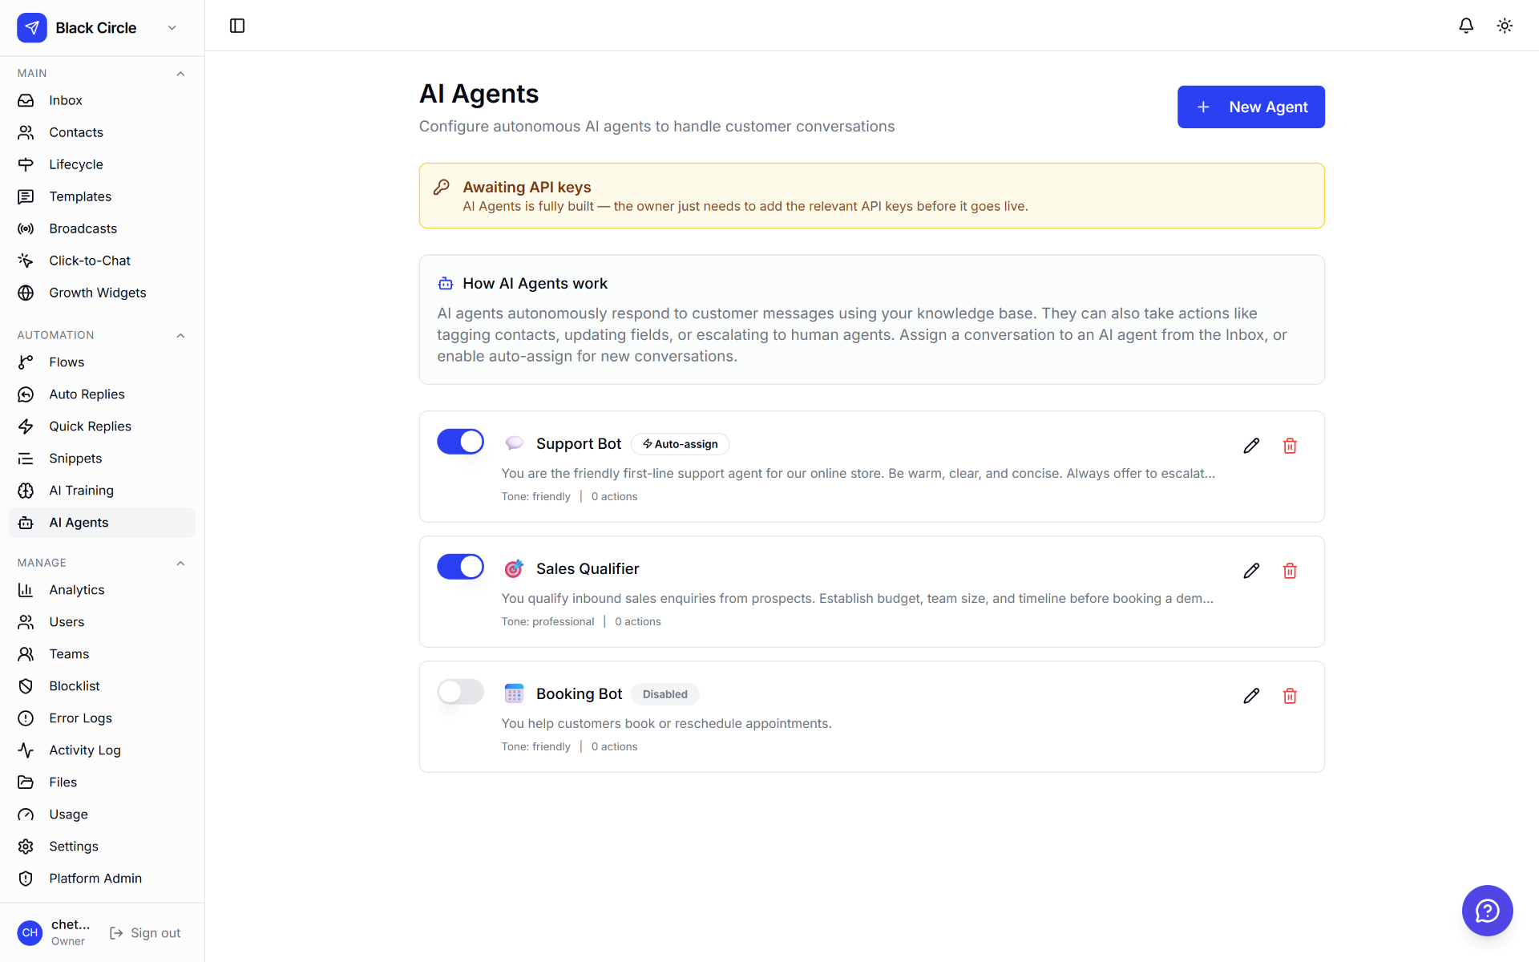Image resolution: width=1539 pixels, height=962 pixels.
Task: Switch theme with the sun icon
Action: coord(1505,26)
